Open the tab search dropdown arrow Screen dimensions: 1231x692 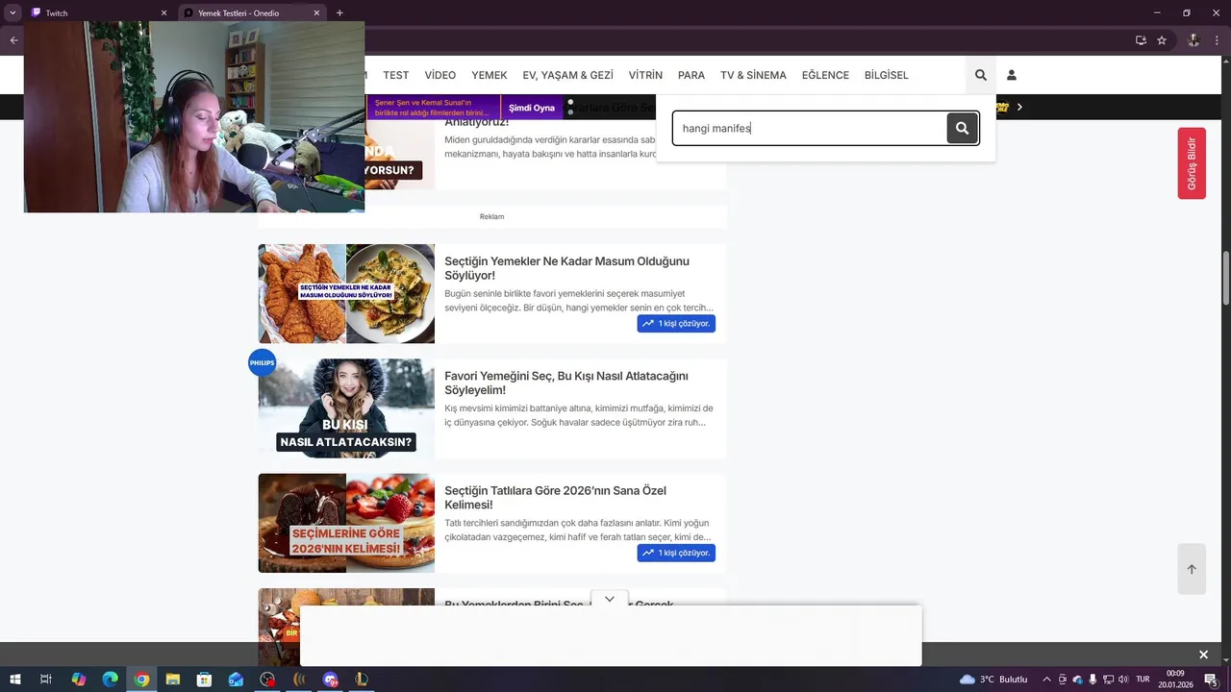click(13, 12)
